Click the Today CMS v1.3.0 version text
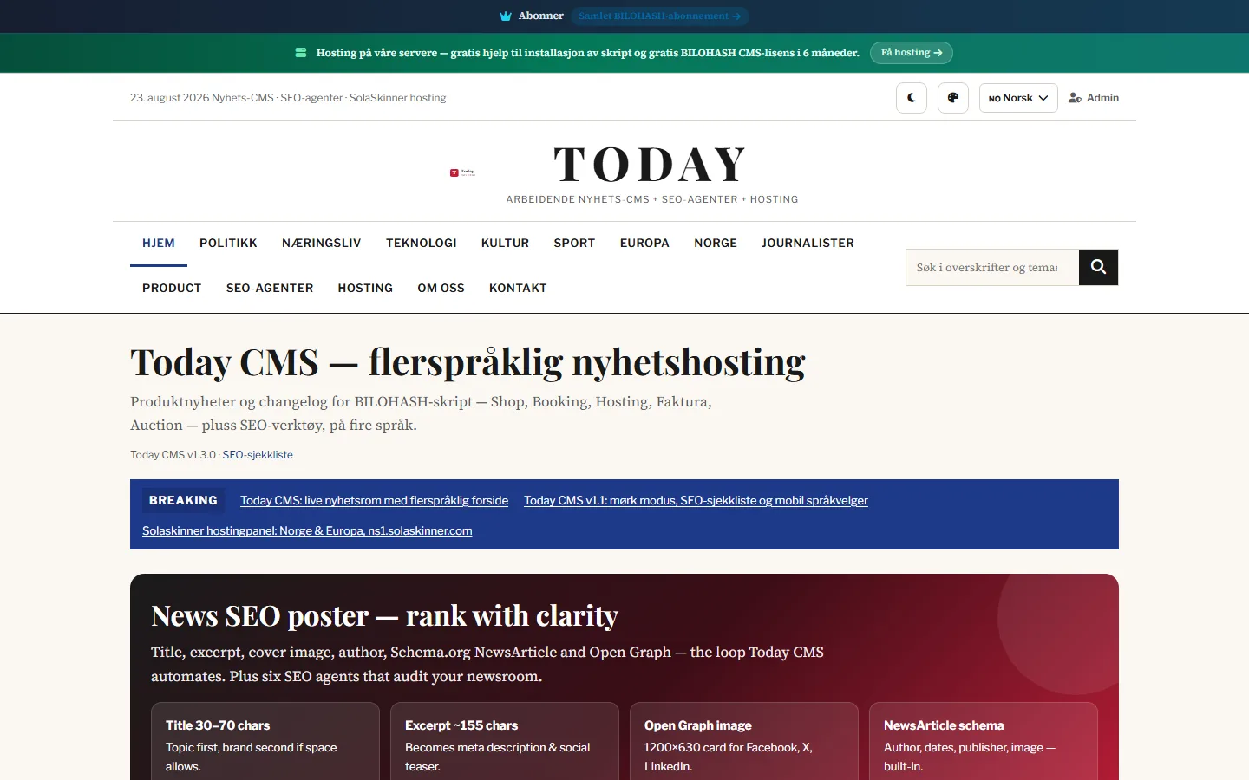Screen dimensions: 1249x780 tap(173, 455)
